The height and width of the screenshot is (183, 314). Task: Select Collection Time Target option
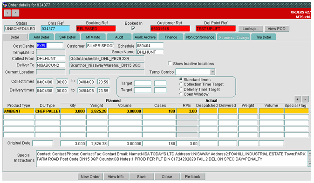click(x=181, y=84)
